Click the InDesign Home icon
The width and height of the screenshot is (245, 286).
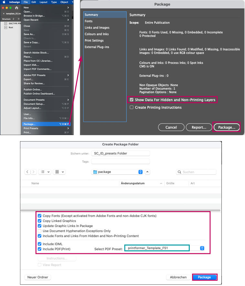[x=16, y=8]
